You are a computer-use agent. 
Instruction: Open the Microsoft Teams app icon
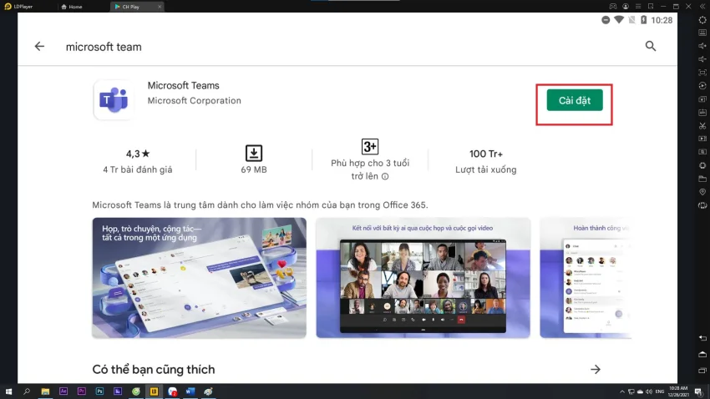[x=114, y=99]
